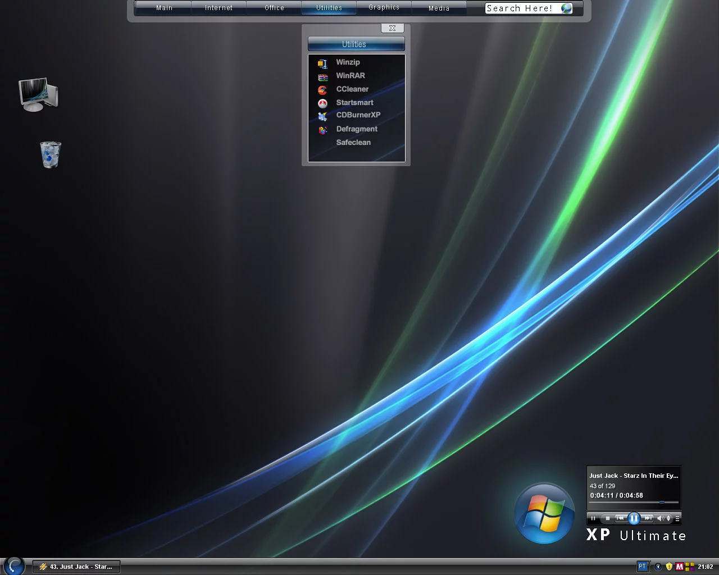Click the McAfee tray icon

680,567
